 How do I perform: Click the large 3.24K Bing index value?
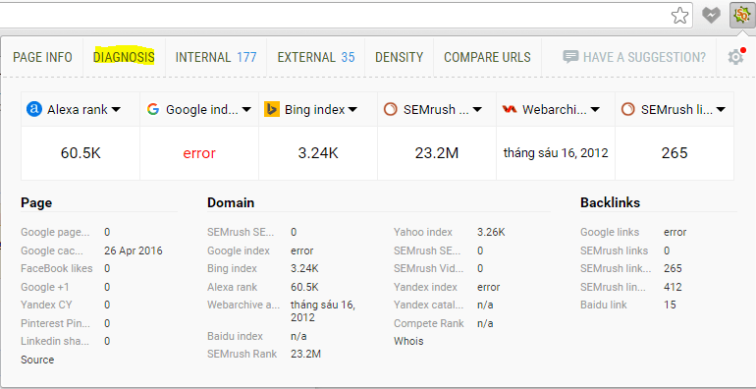pos(318,153)
